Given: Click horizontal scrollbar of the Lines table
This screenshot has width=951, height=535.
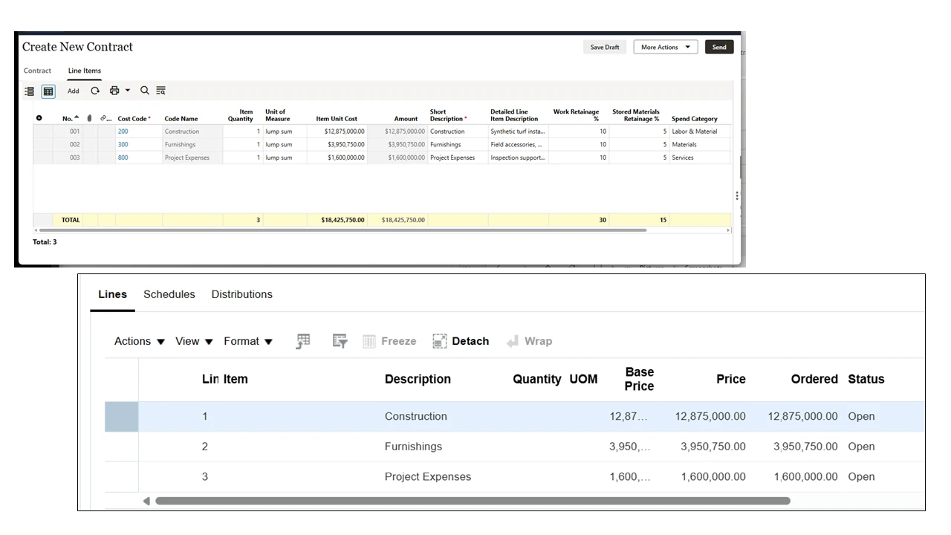Looking at the screenshot, I should point(473,501).
